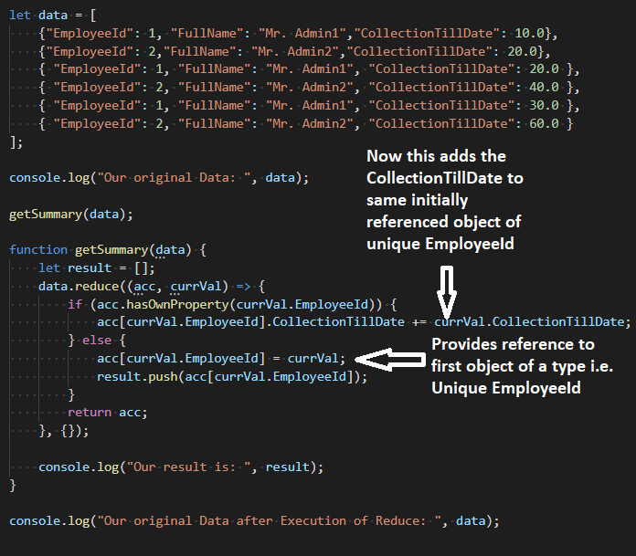Click the "+=" operator
The width and height of the screenshot is (636, 556).
tap(419, 322)
